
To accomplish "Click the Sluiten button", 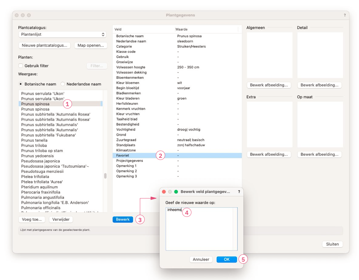I will (x=332, y=244).
